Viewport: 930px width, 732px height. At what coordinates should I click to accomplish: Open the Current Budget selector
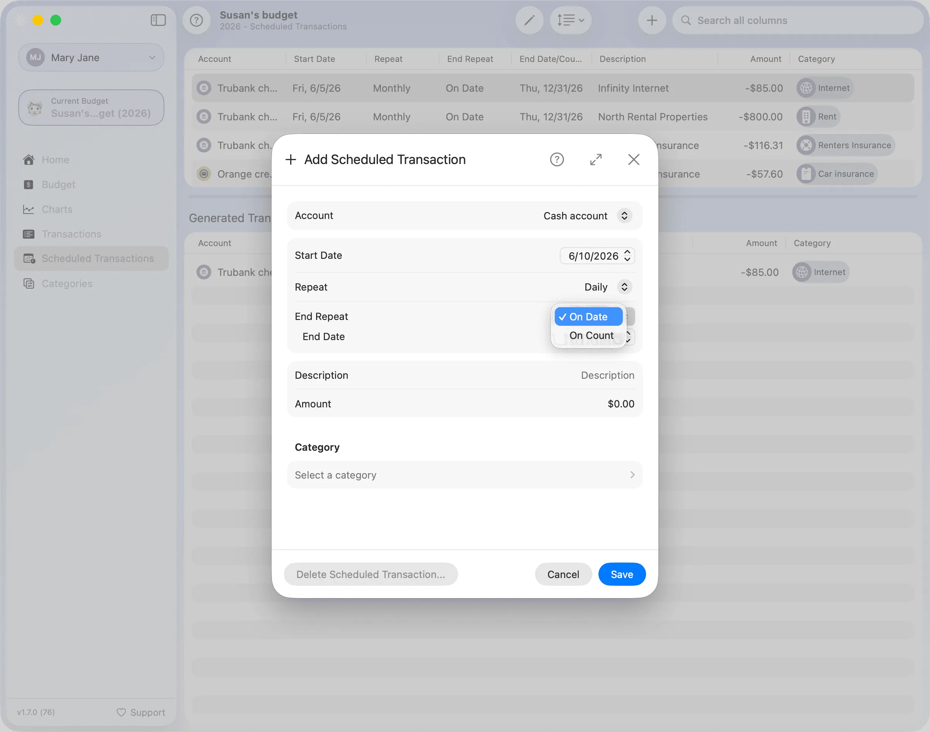click(x=91, y=108)
